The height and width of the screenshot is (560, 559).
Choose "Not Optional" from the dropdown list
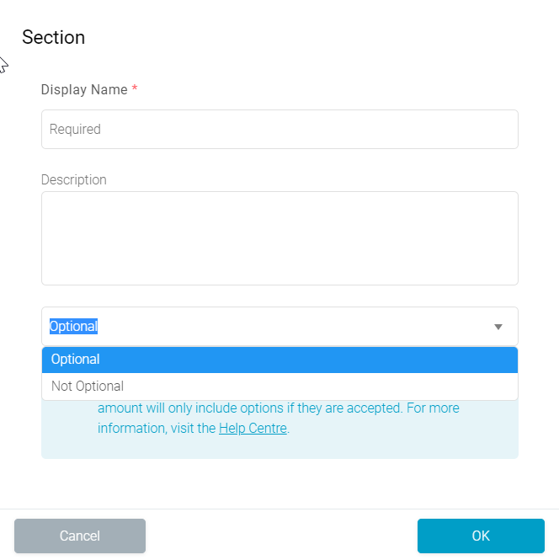[x=88, y=387]
